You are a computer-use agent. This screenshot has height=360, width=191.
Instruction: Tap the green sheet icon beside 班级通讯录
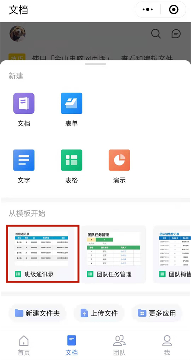tap(18, 274)
